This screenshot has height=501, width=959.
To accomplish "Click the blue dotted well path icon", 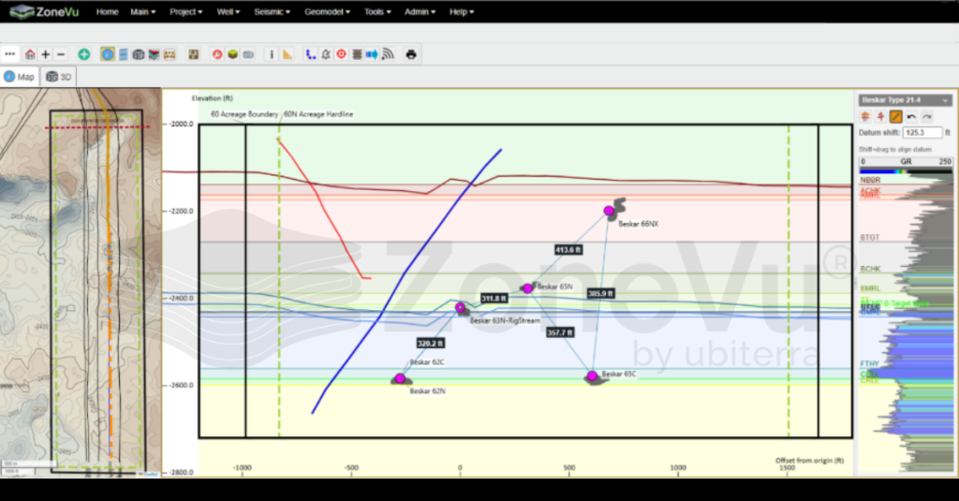I will click(311, 54).
